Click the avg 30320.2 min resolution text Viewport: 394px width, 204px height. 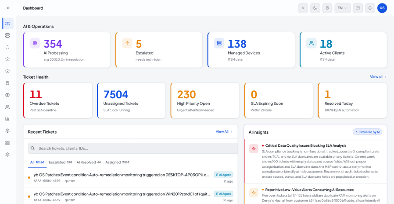[64, 59]
